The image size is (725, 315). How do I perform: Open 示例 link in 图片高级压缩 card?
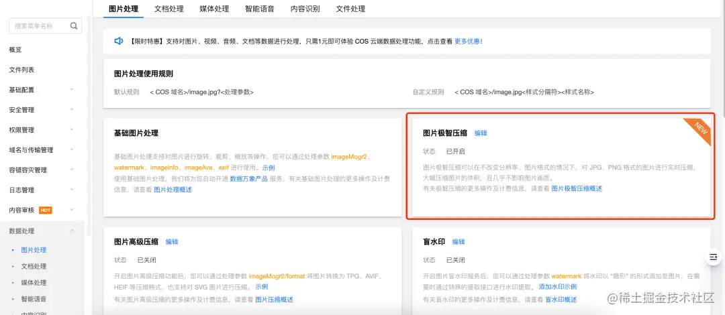262,286
